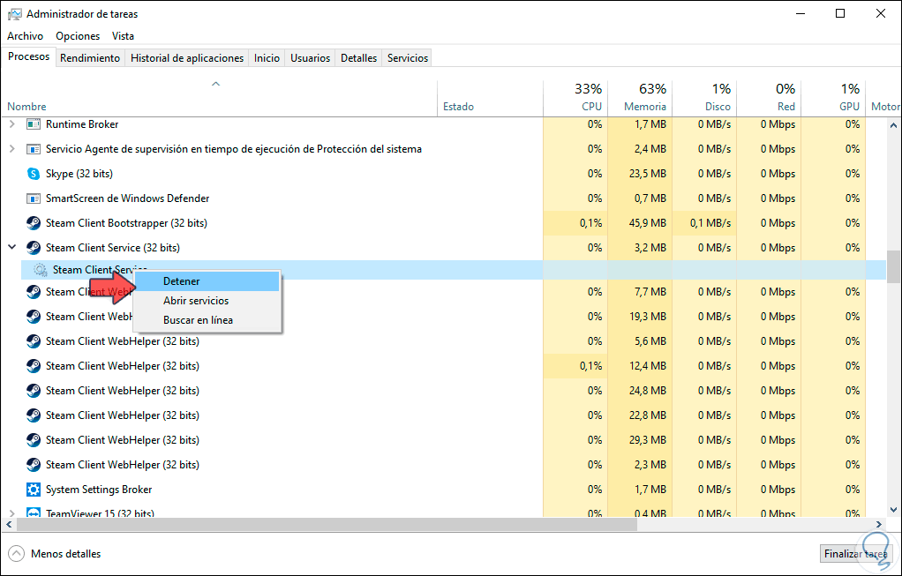Open the Opciones menu
The image size is (902, 576).
(78, 36)
